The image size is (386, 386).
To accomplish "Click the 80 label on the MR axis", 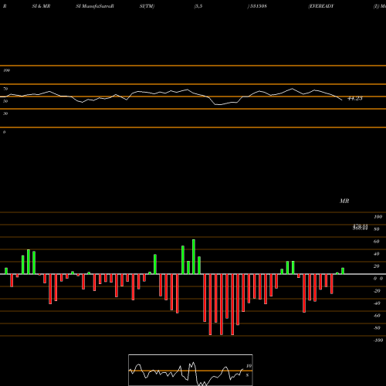I will coord(377,229).
